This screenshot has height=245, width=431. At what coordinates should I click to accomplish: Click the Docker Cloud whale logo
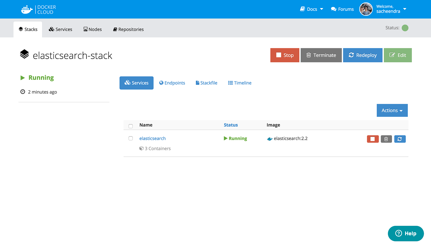point(27,9)
